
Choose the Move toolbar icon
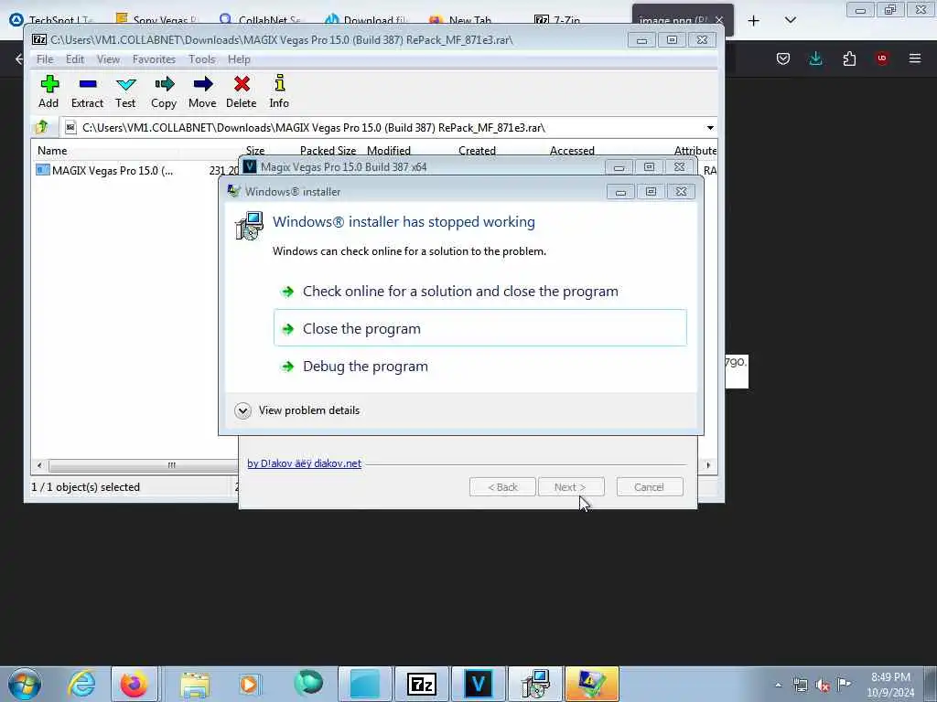click(202, 91)
